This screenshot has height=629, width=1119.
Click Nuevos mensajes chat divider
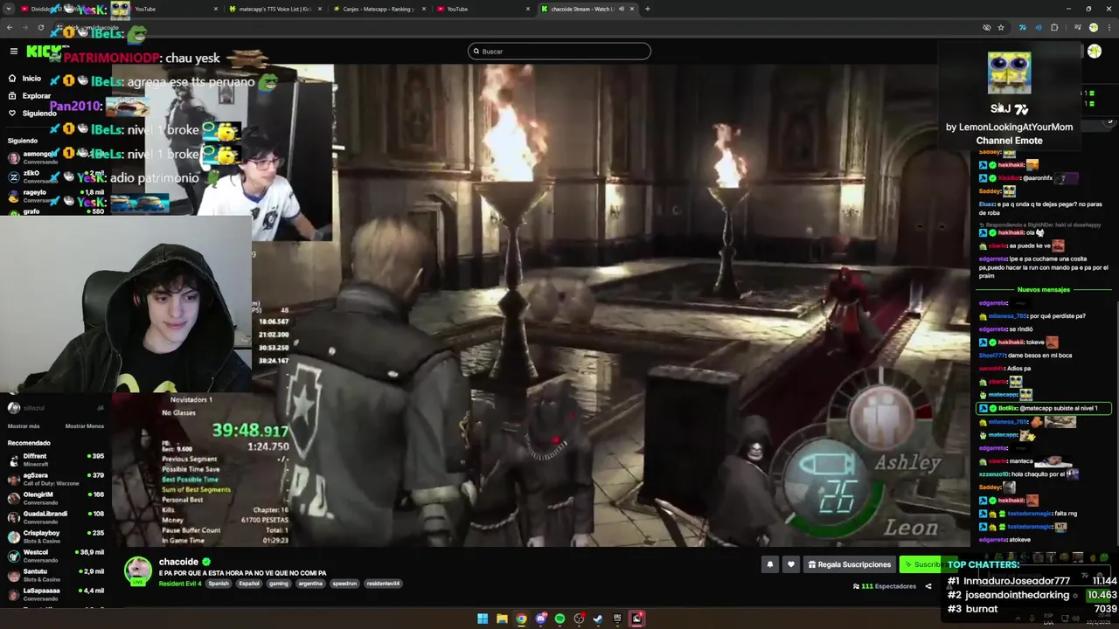(1044, 289)
